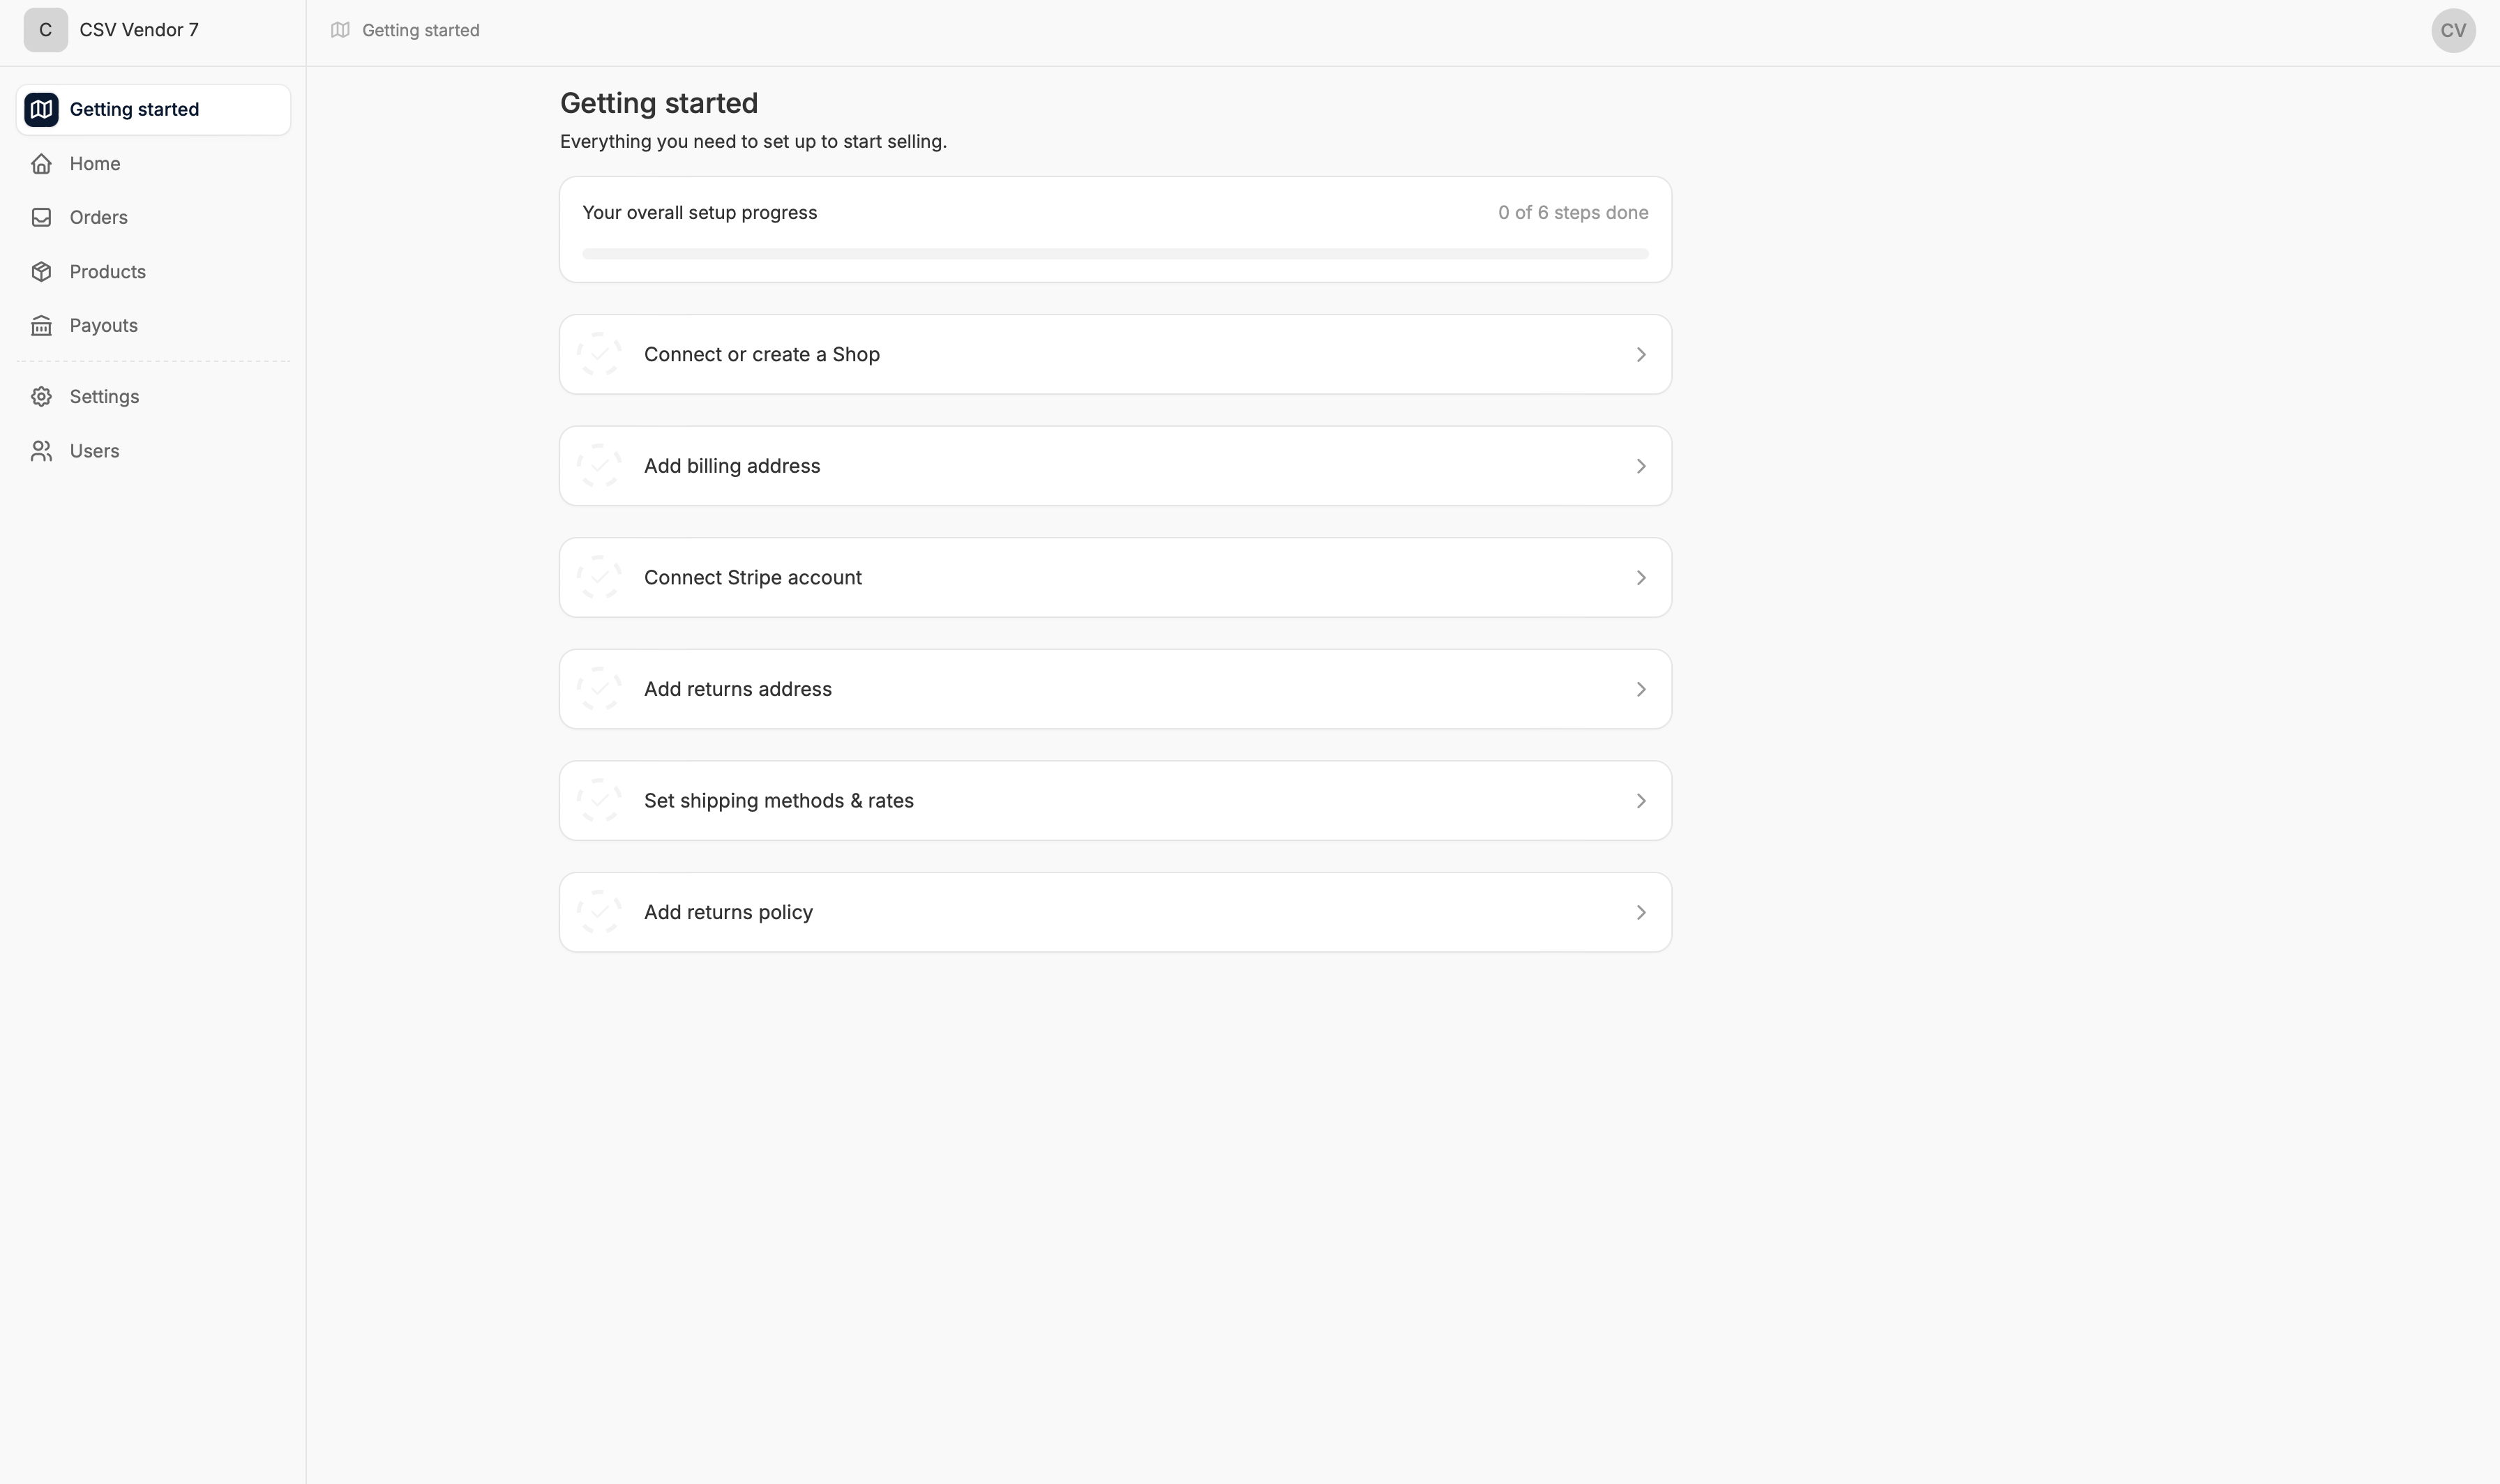The width and height of the screenshot is (2500, 1484).
Task: Click the dashed checkmark beside Connect or create a Shop
Action: point(599,354)
